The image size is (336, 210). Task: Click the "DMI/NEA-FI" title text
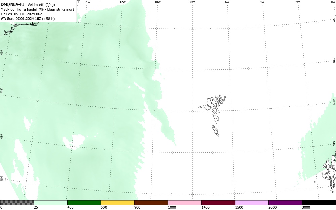pyautogui.click(x=12, y=4)
